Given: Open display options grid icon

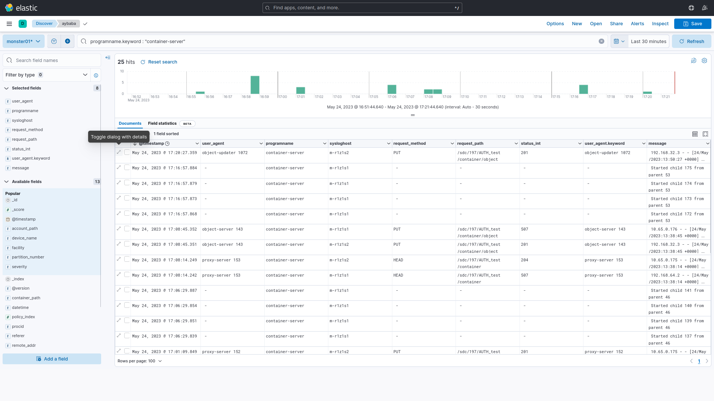Looking at the screenshot, I should 695,134.
